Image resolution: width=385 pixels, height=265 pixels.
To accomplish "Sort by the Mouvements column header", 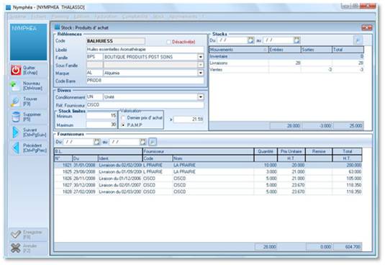I will (239, 50).
